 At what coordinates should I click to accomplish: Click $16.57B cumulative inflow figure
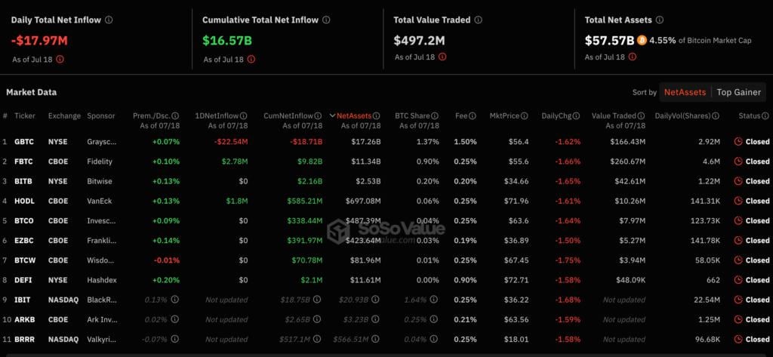227,41
